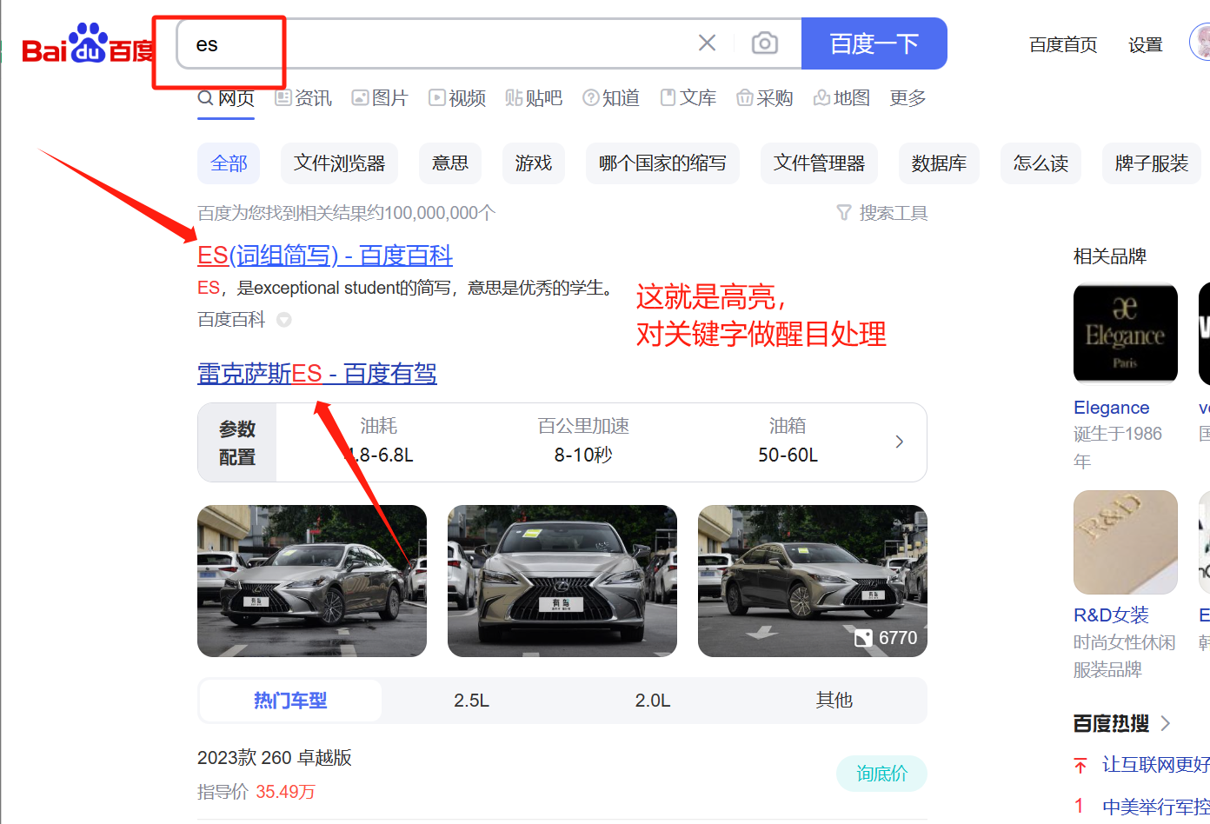Click the 相关品牌 heading
This screenshot has width=1210, height=824.
1110,256
